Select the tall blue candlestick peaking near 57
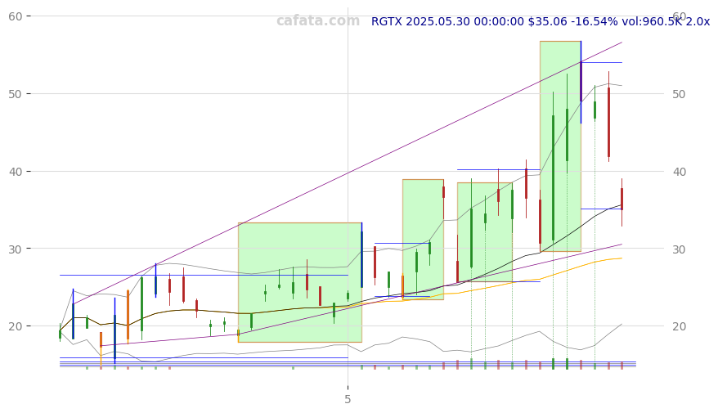Image resolution: width=718 pixels, height=413 pixels. (581, 82)
